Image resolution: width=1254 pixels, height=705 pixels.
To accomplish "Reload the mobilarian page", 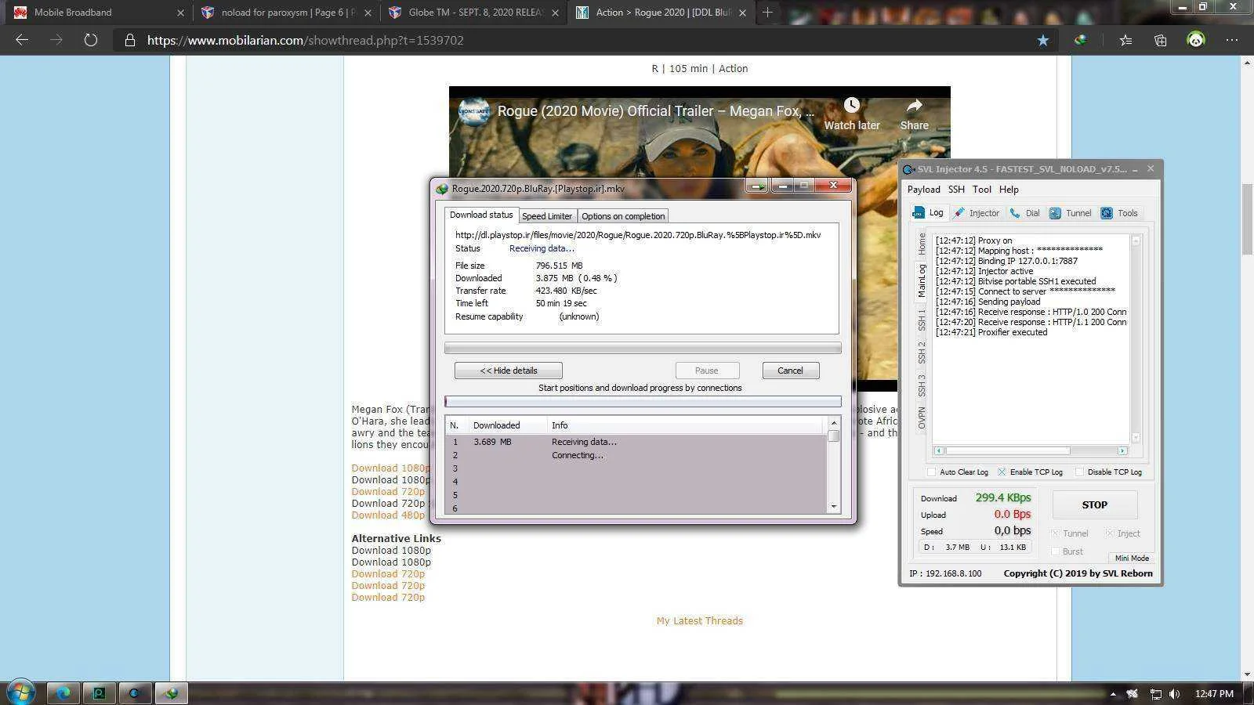I will [91, 40].
